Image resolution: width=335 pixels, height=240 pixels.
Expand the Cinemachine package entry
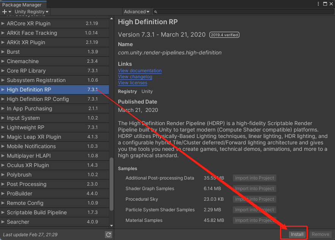point(3,61)
